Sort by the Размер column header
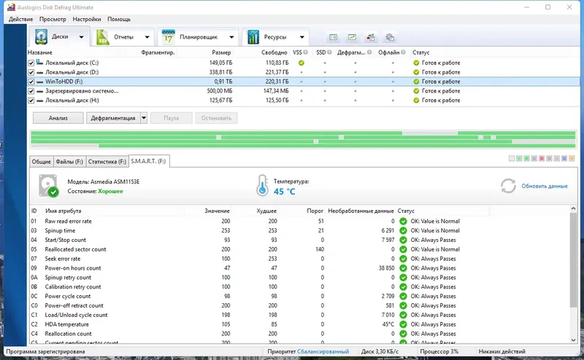This screenshot has width=584, height=360. pos(221,52)
